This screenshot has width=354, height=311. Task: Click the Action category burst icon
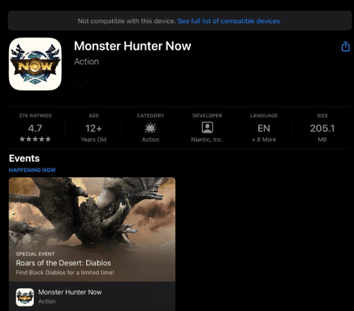(150, 128)
